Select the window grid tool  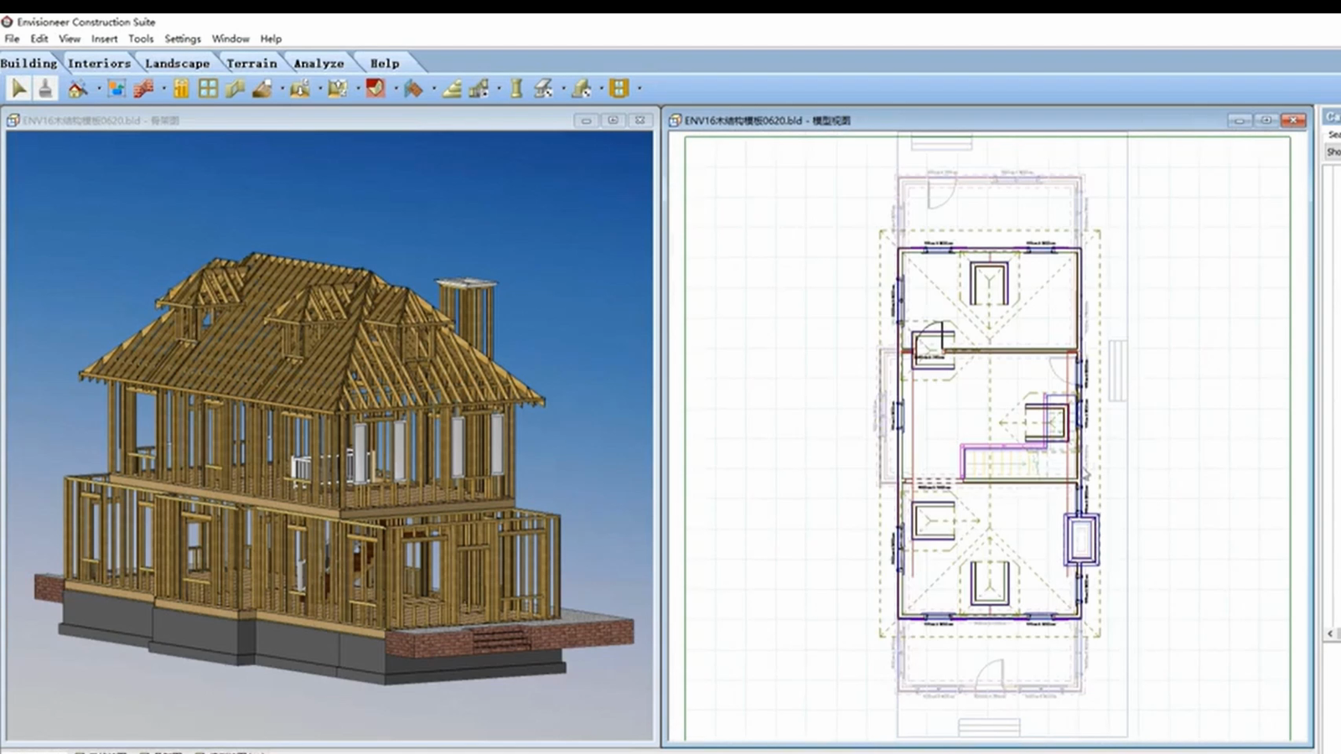pyautogui.click(x=208, y=88)
